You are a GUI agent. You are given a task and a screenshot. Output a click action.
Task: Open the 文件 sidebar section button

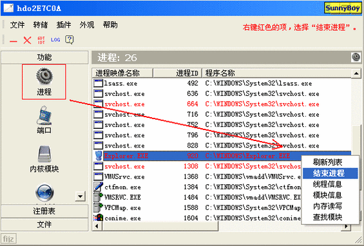point(44,224)
